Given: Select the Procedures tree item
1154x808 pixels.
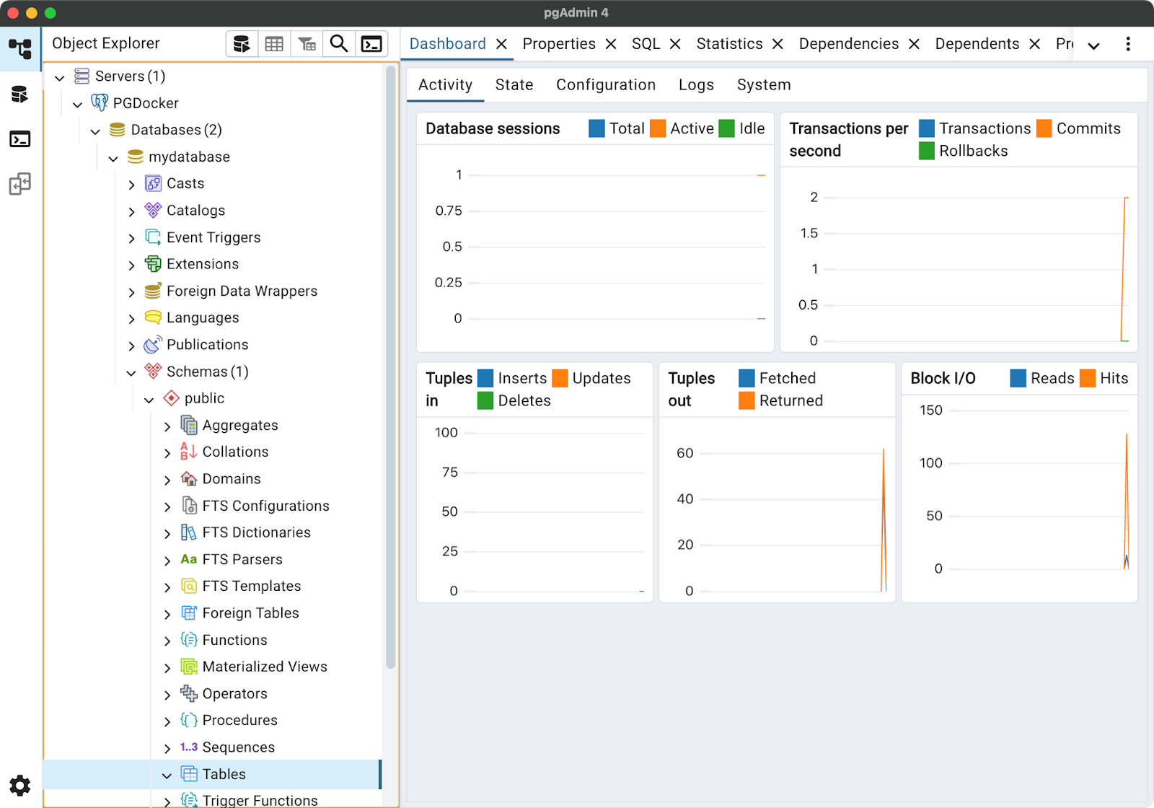Looking at the screenshot, I should [x=239, y=721].
